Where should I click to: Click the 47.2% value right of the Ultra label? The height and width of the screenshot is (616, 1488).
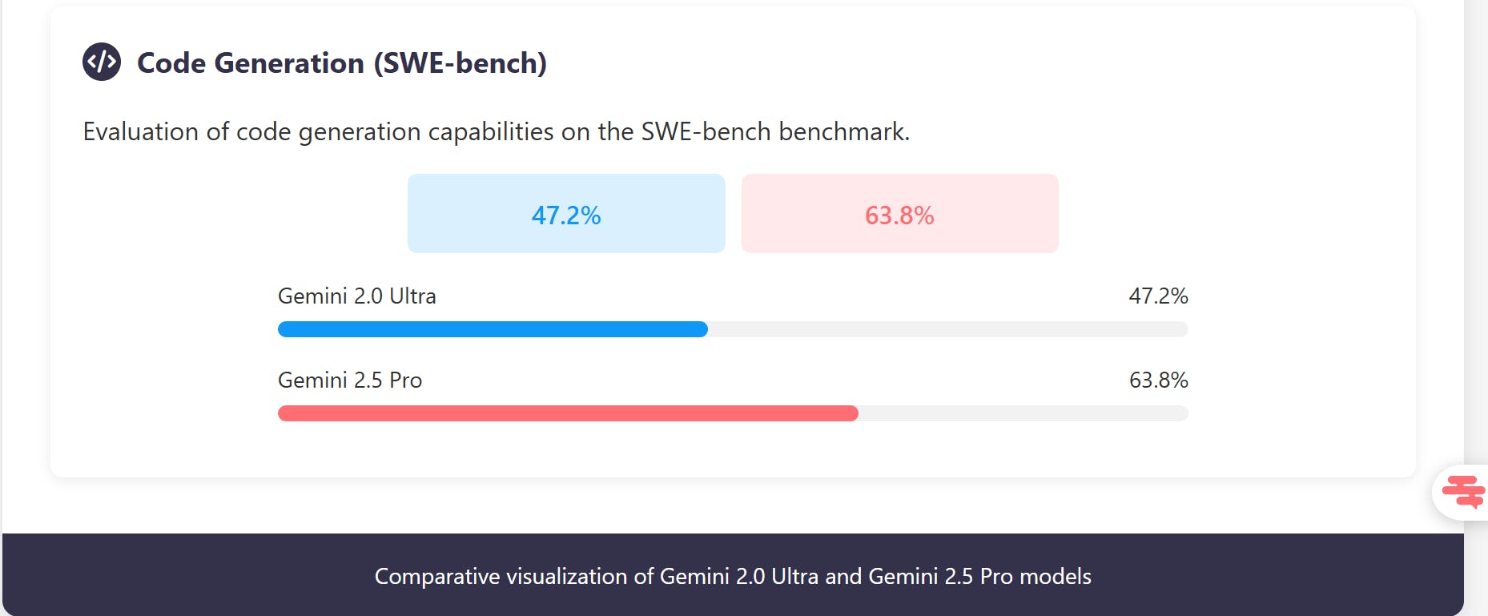pos(1158,296)
